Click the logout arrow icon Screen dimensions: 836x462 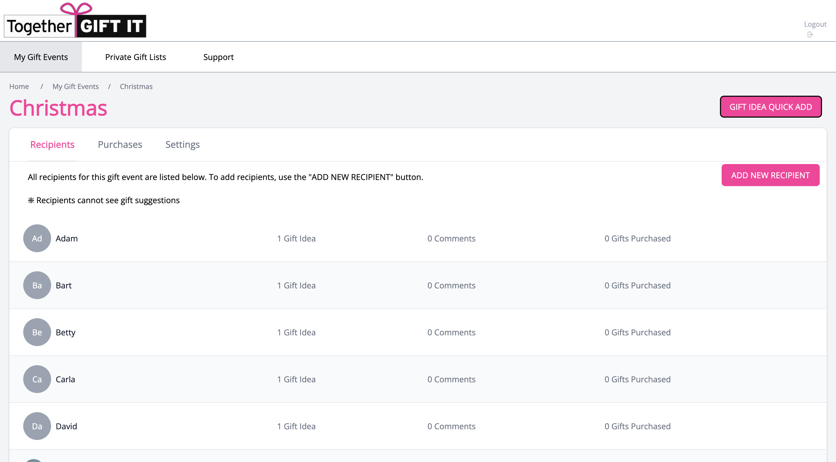[x=810, y=35]
